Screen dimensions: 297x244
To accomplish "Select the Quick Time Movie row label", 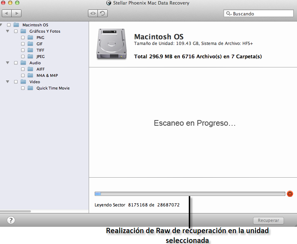I will pos(53,88).
